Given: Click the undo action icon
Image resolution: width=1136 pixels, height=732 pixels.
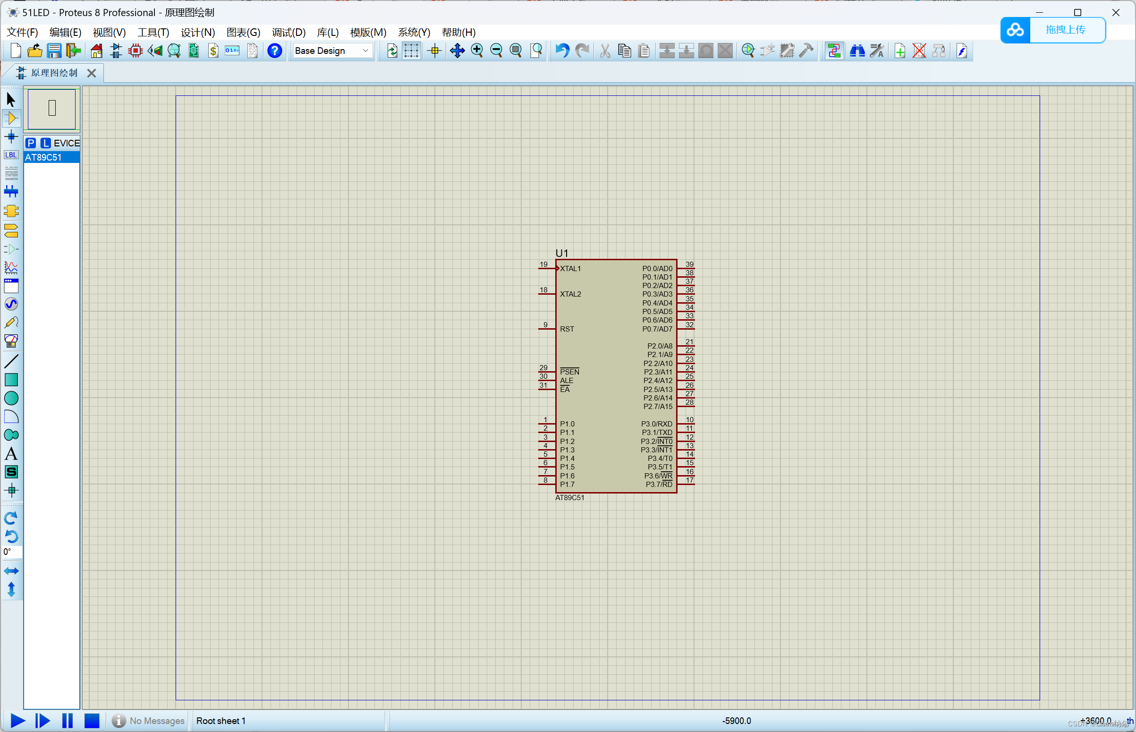Looking at the screenshot, I should point(562,52).
